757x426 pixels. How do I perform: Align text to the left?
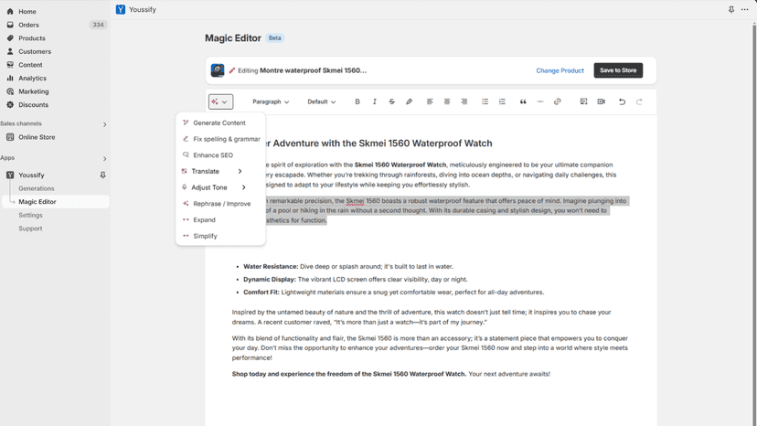[x=430, y=101]
